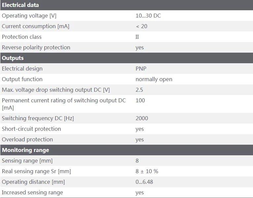Select the 2000 switching frequency value

[x=142, y=118]
